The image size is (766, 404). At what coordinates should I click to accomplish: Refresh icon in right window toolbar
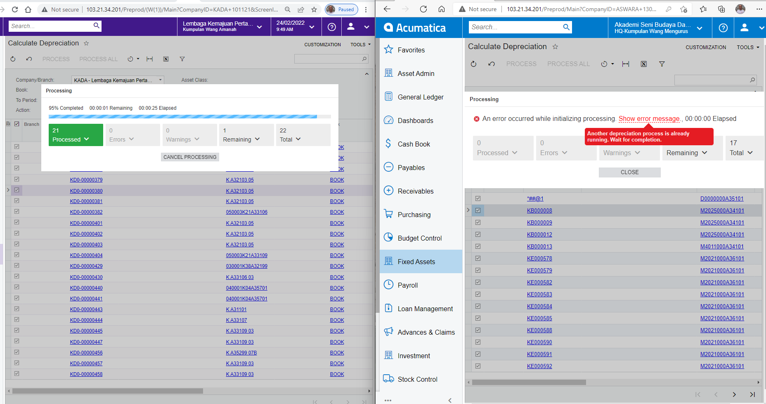point(473,64)
